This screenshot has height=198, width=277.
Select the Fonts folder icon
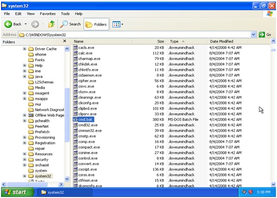31,60
